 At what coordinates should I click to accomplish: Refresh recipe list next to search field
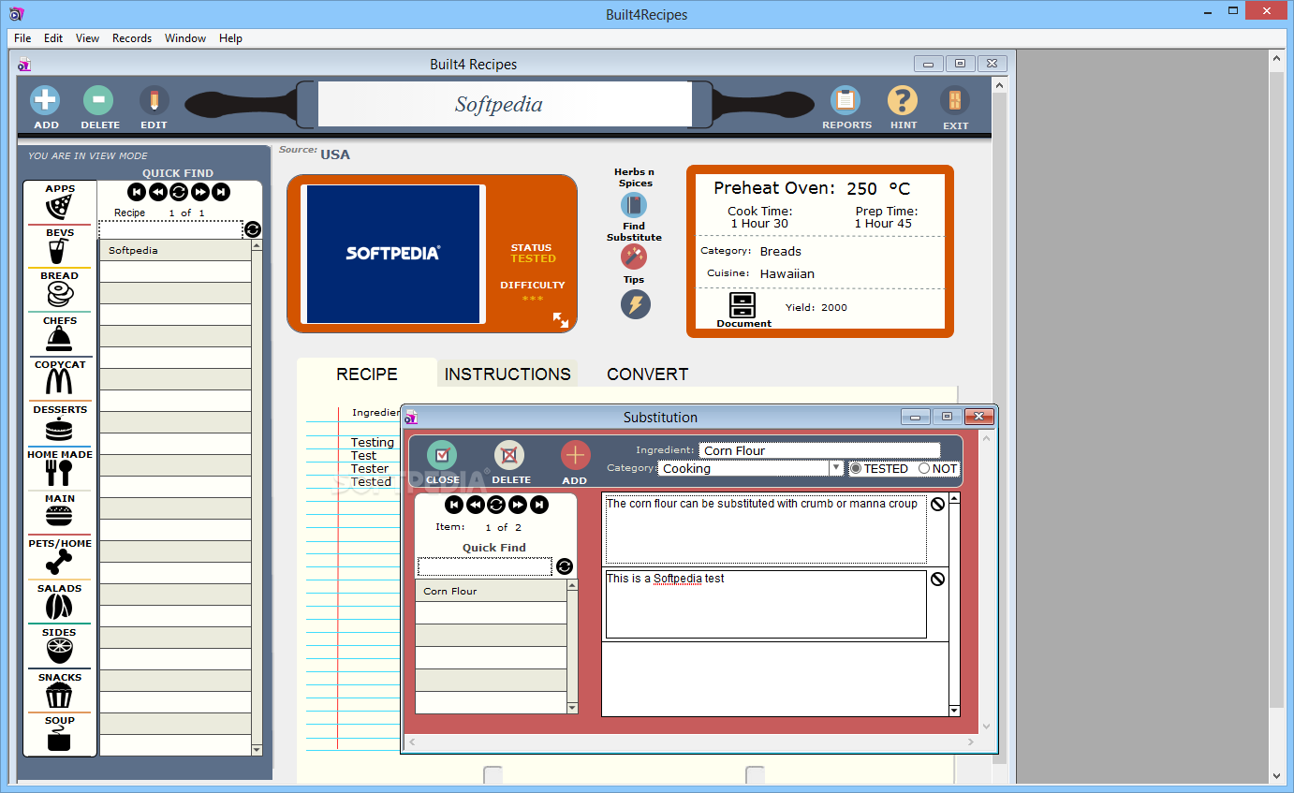253,229
